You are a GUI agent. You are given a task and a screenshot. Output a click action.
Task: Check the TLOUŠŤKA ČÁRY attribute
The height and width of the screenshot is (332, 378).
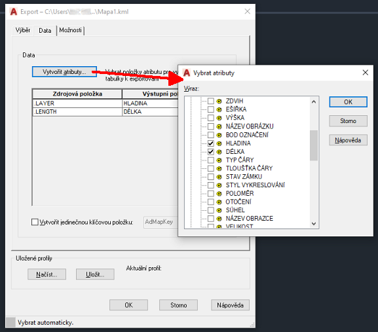tap(211, 168)
